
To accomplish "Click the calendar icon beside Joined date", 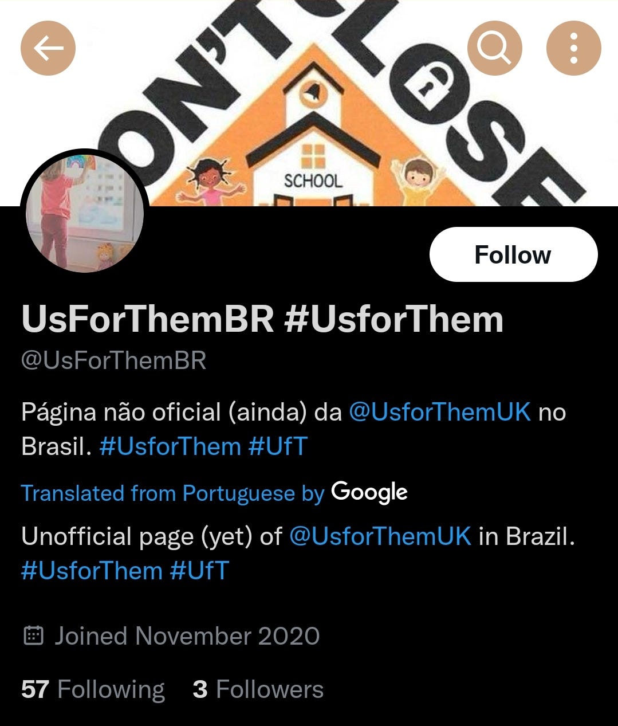I will click(x=34, y=636).
